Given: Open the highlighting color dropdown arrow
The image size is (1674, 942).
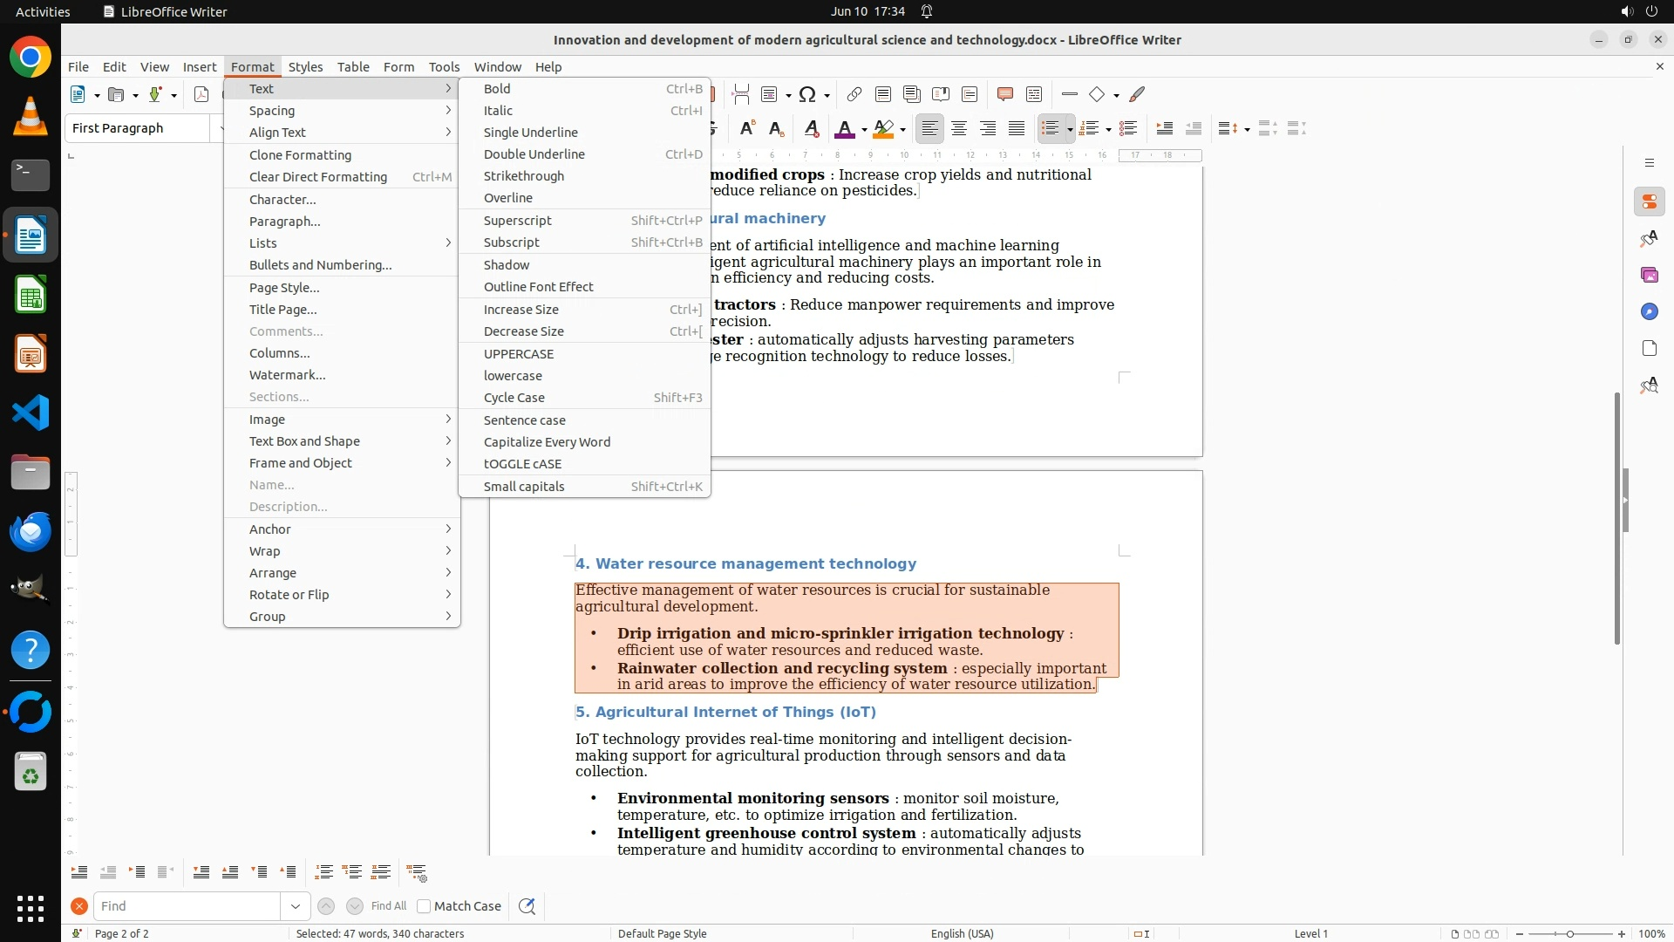Looking at the screenshot, I should (x=903, y=130).
